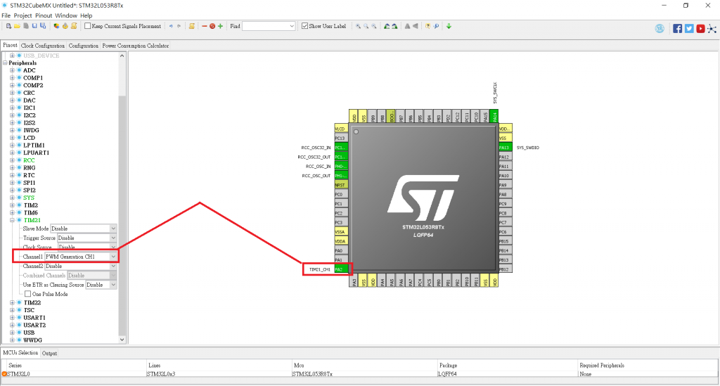720x386 pixels.
Task: Click the PA14 pin atop chip
Action: 494,116
